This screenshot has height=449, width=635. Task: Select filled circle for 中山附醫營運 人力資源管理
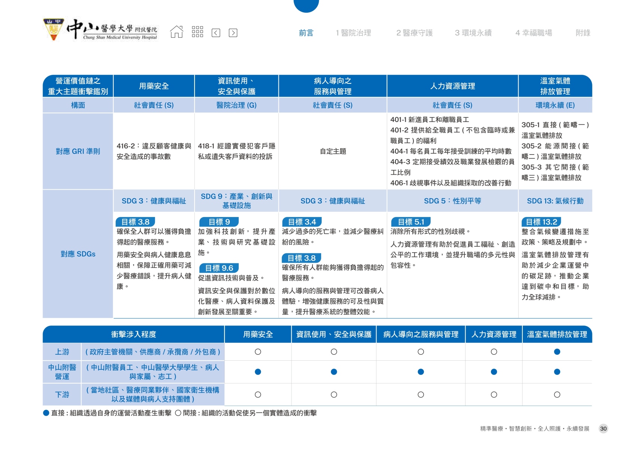coord(494,372)
